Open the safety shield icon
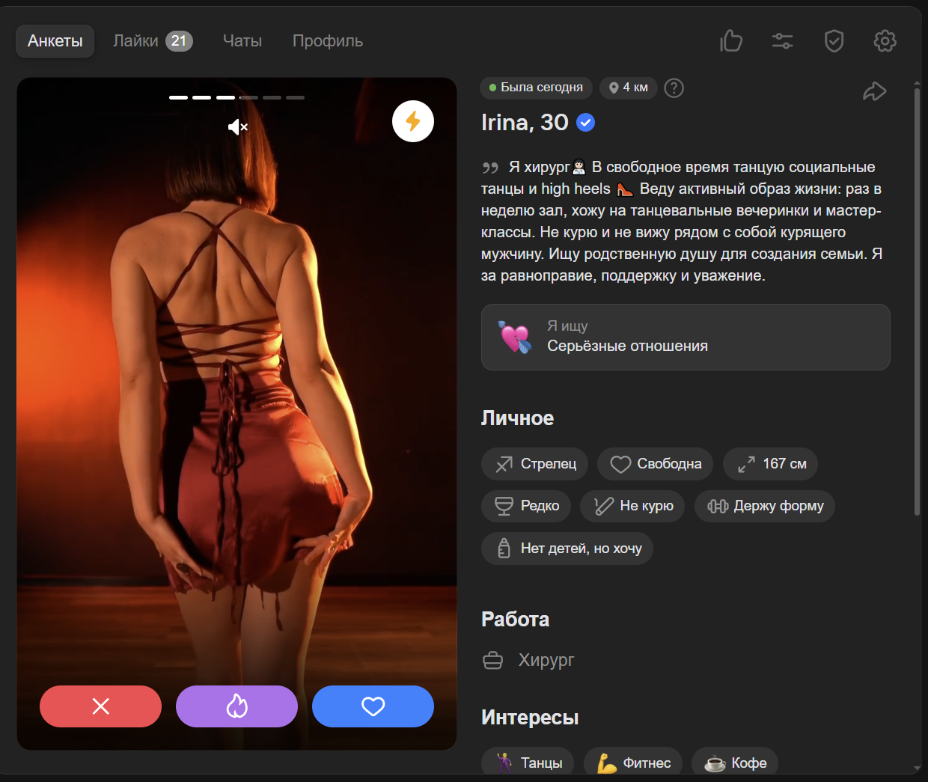The image size is (928, 782). [834, 40]
